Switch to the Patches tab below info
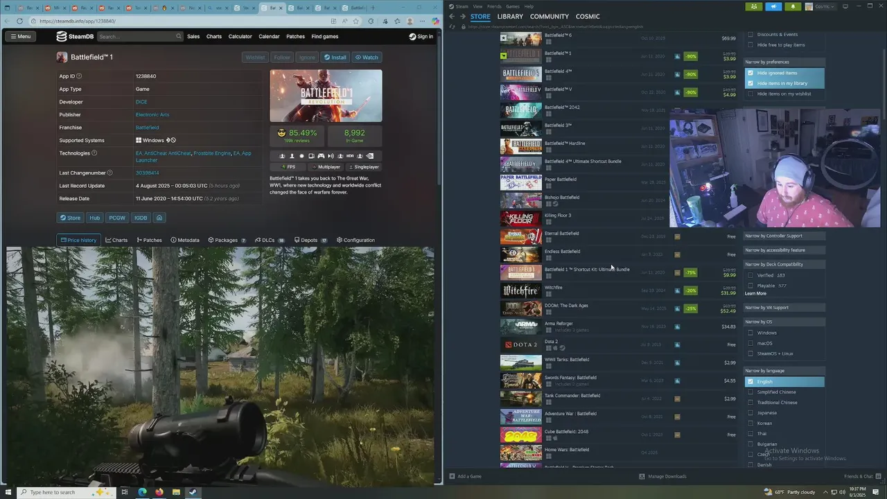This screenshot has height=499, width=887. [150, 240]
